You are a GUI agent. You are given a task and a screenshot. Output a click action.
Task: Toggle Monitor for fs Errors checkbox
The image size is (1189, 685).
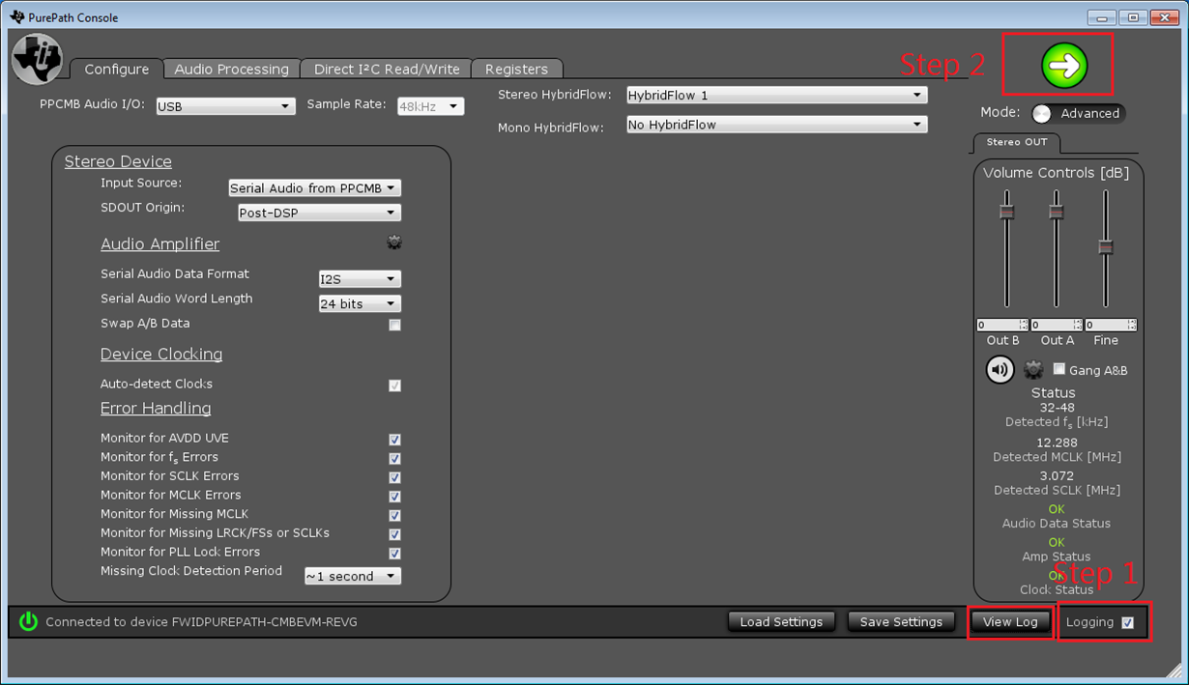coord(394,459)
